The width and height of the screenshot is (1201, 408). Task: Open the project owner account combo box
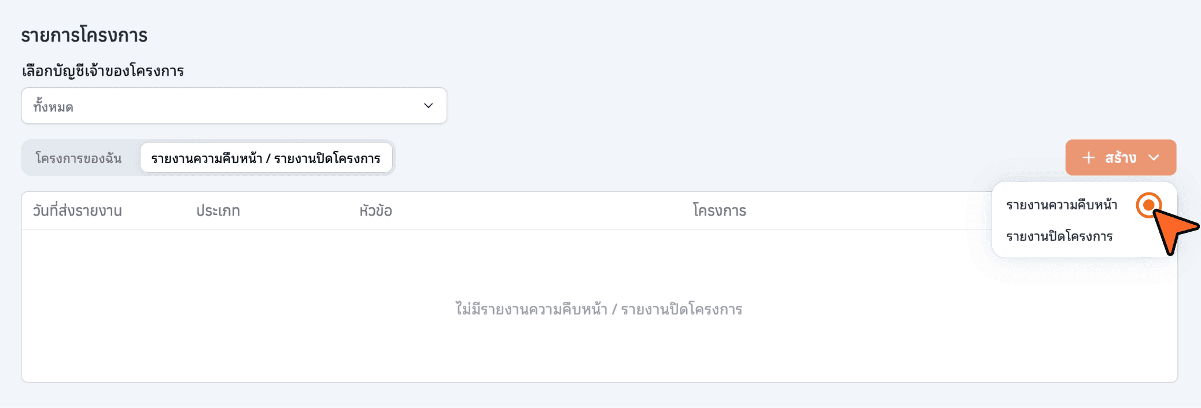[234, 106]
